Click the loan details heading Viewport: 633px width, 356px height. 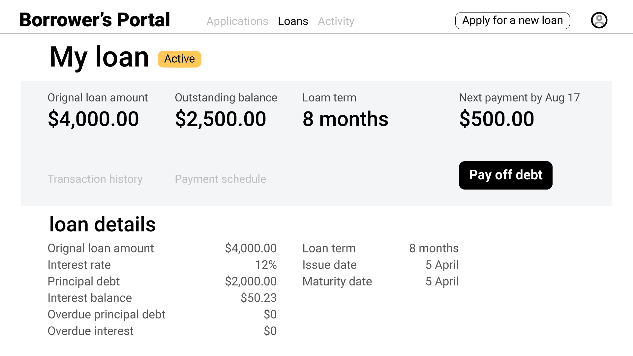coord(102,224)
